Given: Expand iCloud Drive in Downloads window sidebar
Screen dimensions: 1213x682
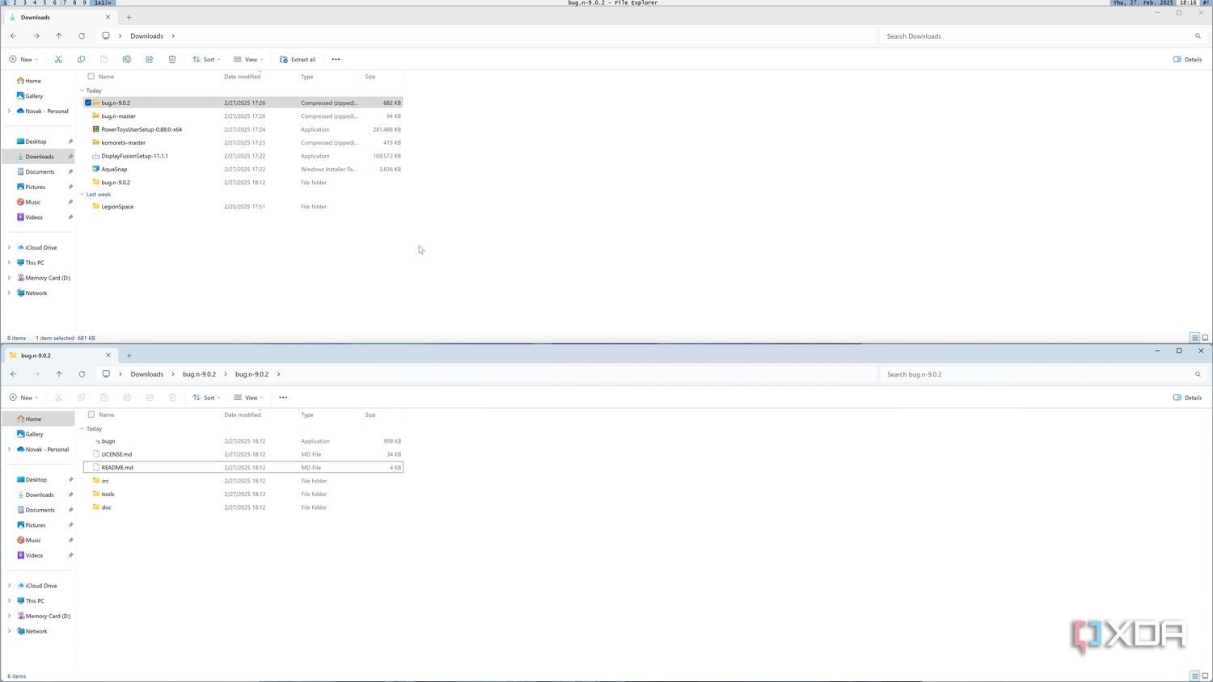Looking at the screenshot, I should pyautogui.click(x=9, y=247).
